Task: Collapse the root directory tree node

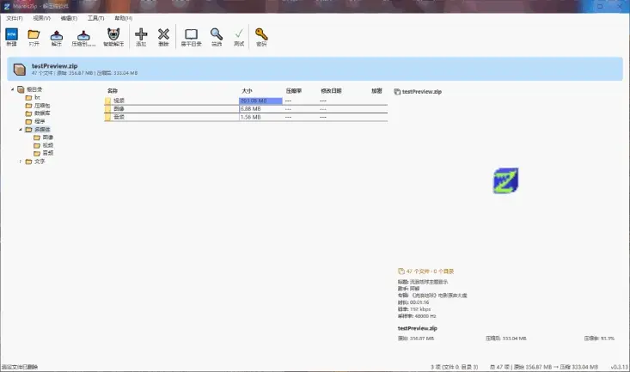Action: coord(12,89)
